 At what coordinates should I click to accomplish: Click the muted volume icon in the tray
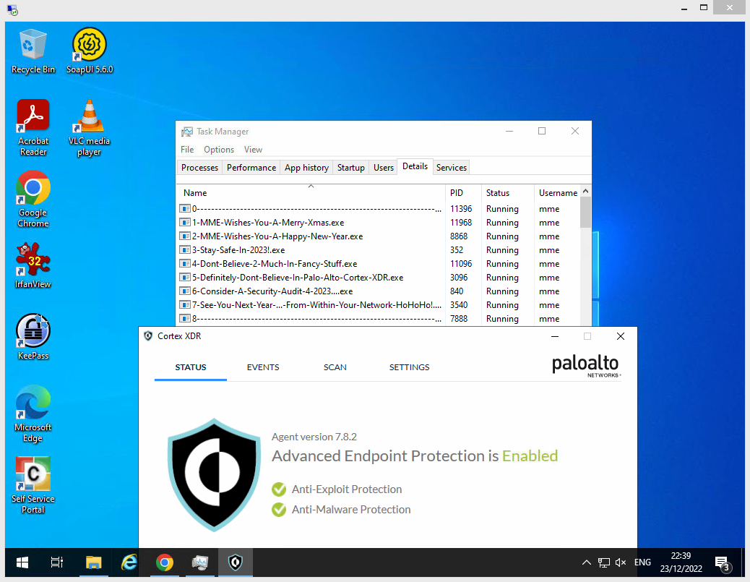[620, 562]
